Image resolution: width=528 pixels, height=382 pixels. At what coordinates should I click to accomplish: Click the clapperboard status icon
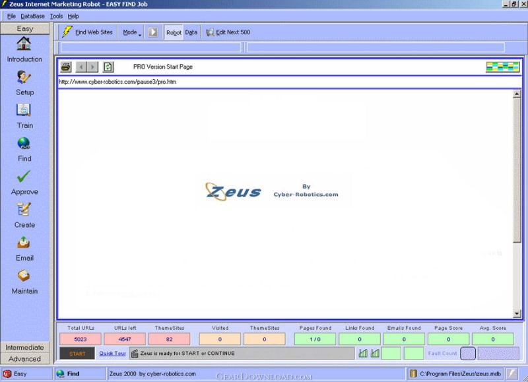click(135, 354)
